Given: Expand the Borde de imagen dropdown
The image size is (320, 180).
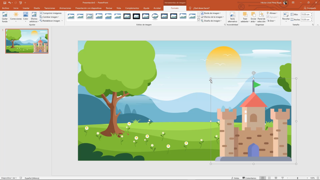Looking at the screenshot, I should click(x=212, y=13).
